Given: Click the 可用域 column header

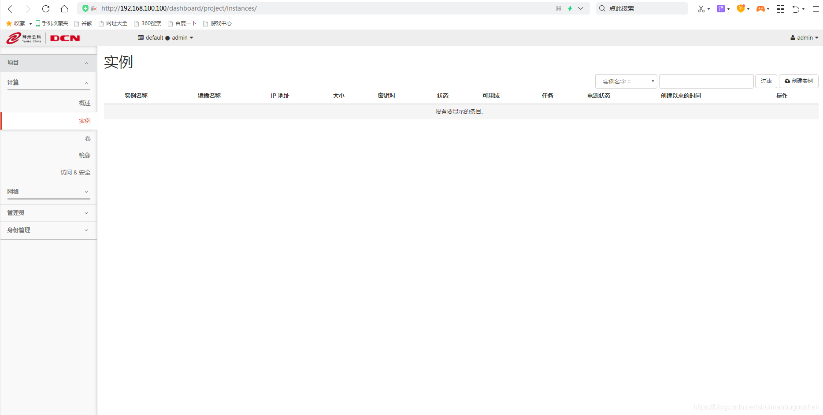Looking at the screenshot, I should pos(491,96).
